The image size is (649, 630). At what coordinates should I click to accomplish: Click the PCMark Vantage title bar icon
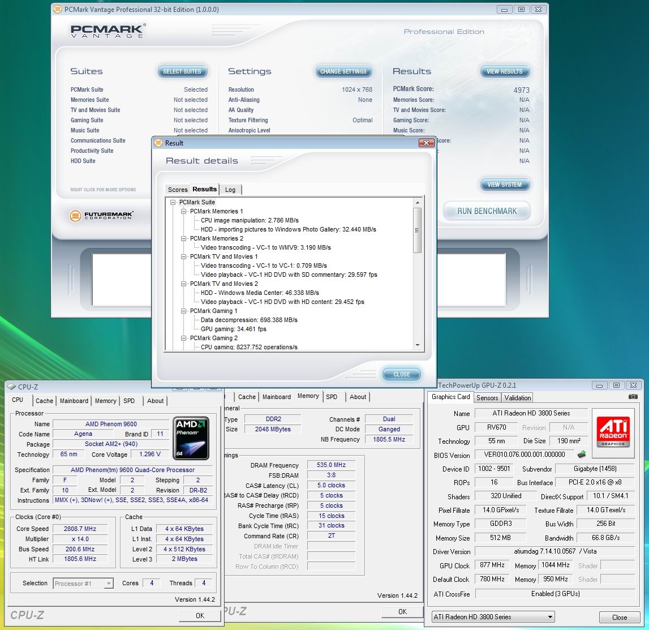[x=58, y=9]
